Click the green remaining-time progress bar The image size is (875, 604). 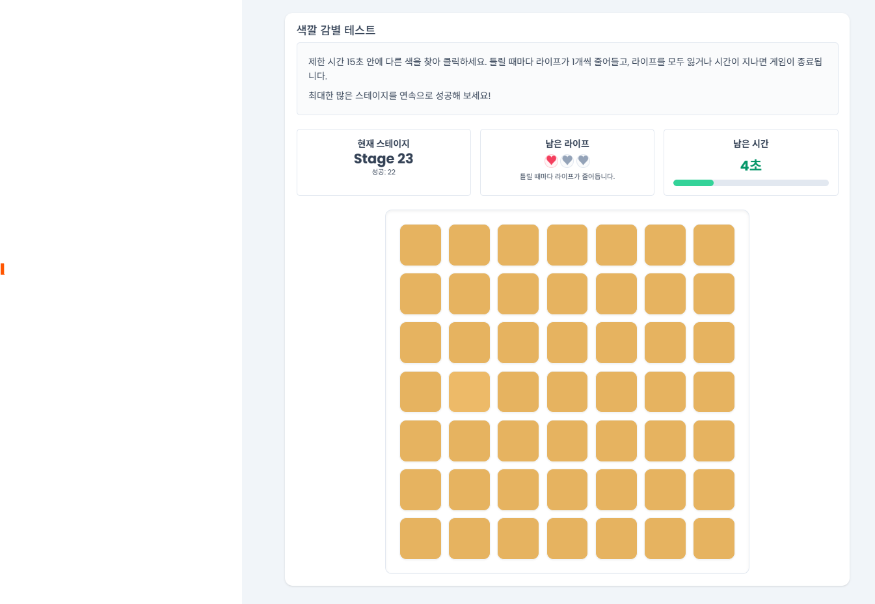coord(693,183)
